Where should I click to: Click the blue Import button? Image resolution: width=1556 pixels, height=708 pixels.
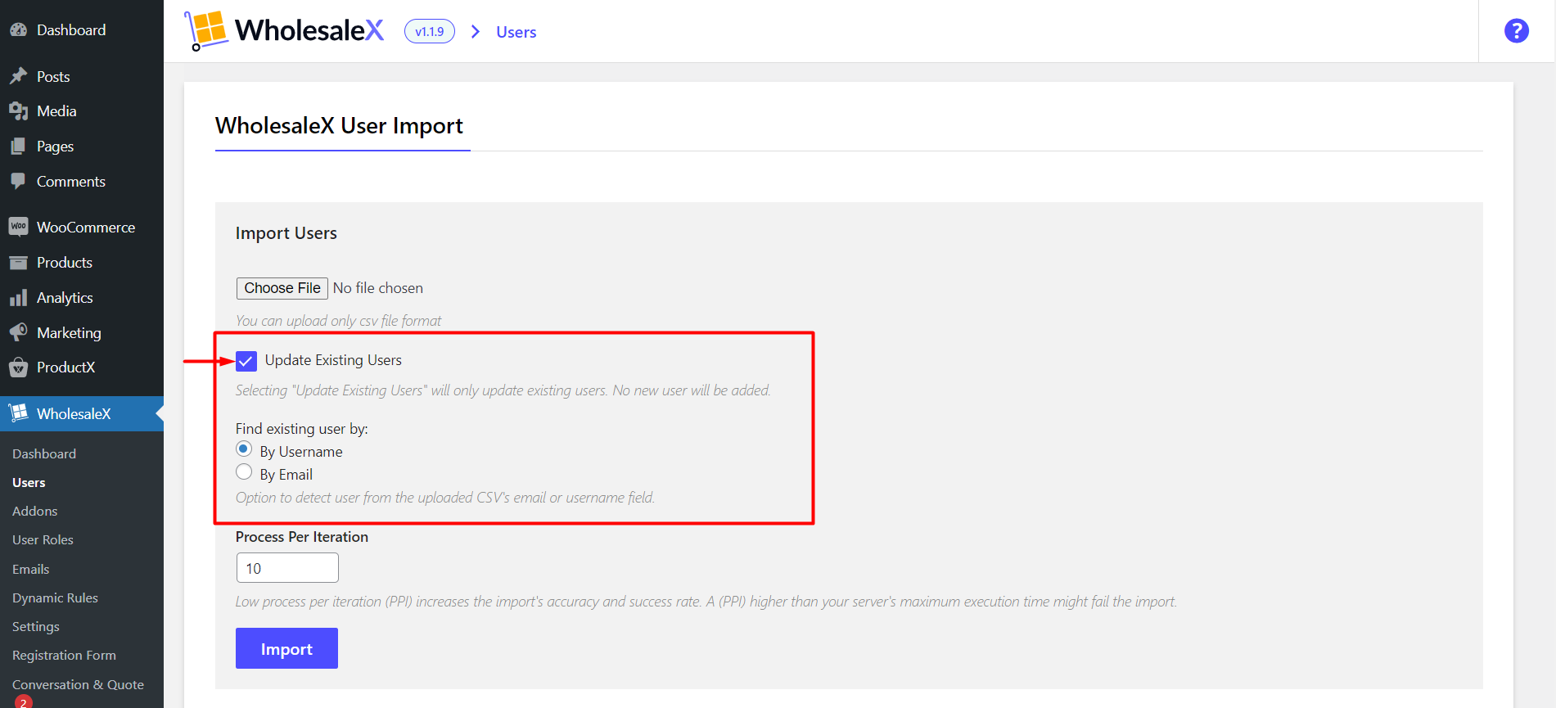(x=286, y=648)
